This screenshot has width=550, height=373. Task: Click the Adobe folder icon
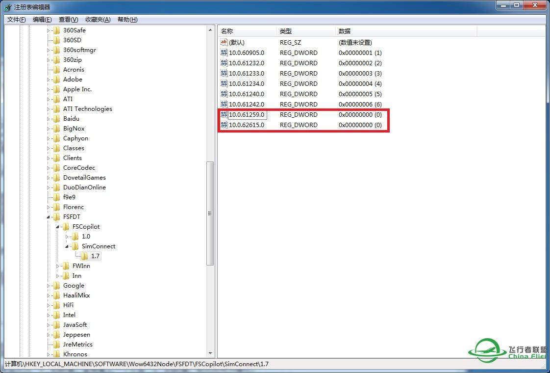pos(57,80)
